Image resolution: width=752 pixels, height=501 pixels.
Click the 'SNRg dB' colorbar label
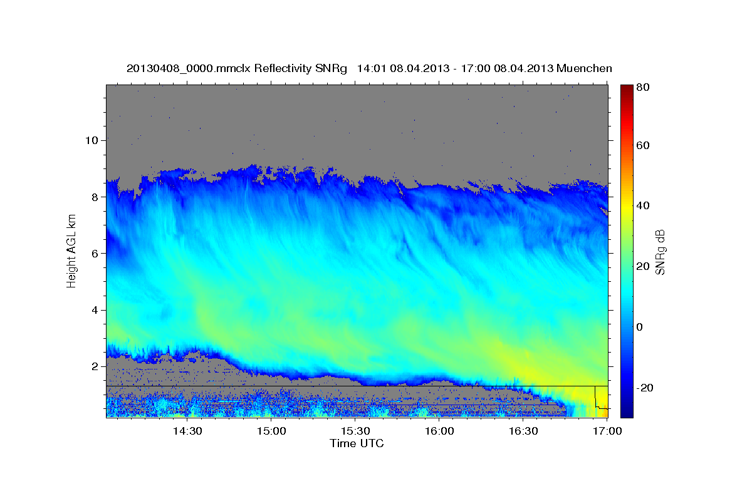[660, 251]
